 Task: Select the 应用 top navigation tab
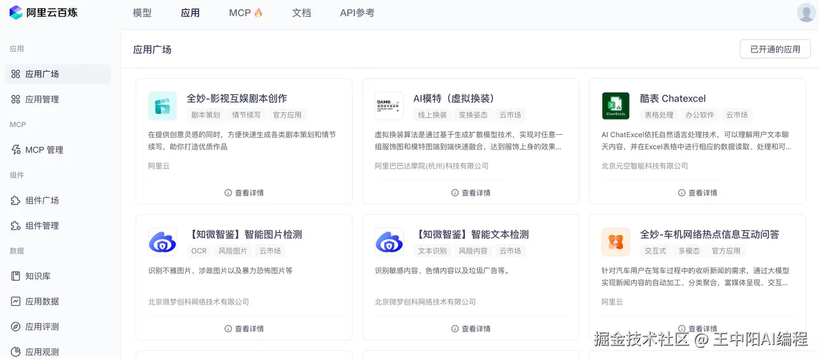pos(190,13)
